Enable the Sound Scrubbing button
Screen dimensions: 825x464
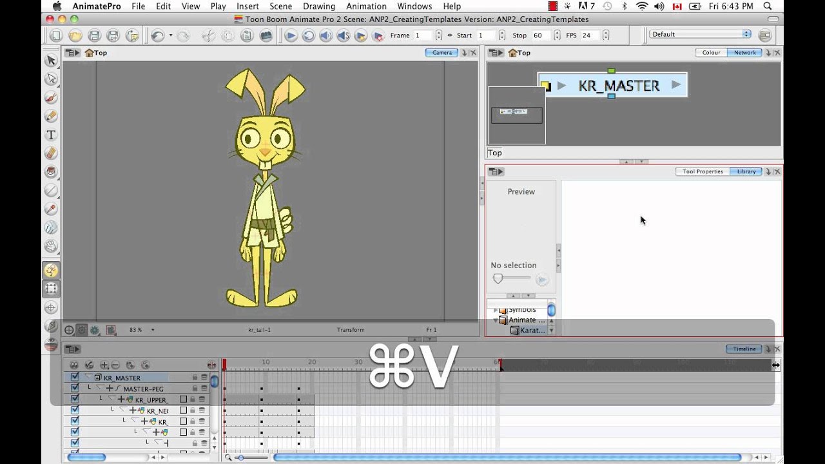344,36
